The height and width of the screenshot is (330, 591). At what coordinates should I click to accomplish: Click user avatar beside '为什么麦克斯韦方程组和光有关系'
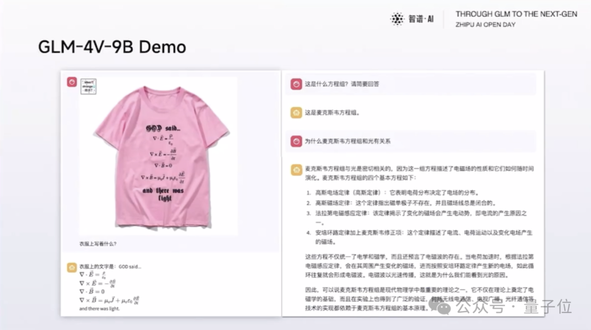tap(296, 141)
